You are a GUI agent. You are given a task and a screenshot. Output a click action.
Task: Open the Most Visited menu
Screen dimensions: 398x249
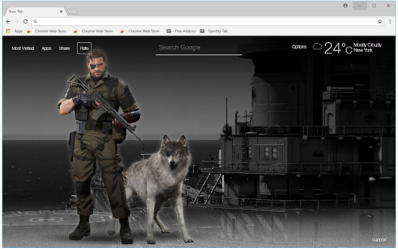(x=23, y=49)
